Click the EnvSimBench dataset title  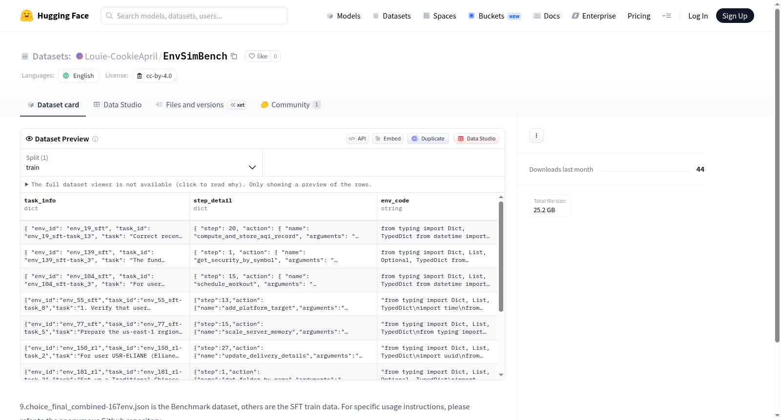point(195,56)
